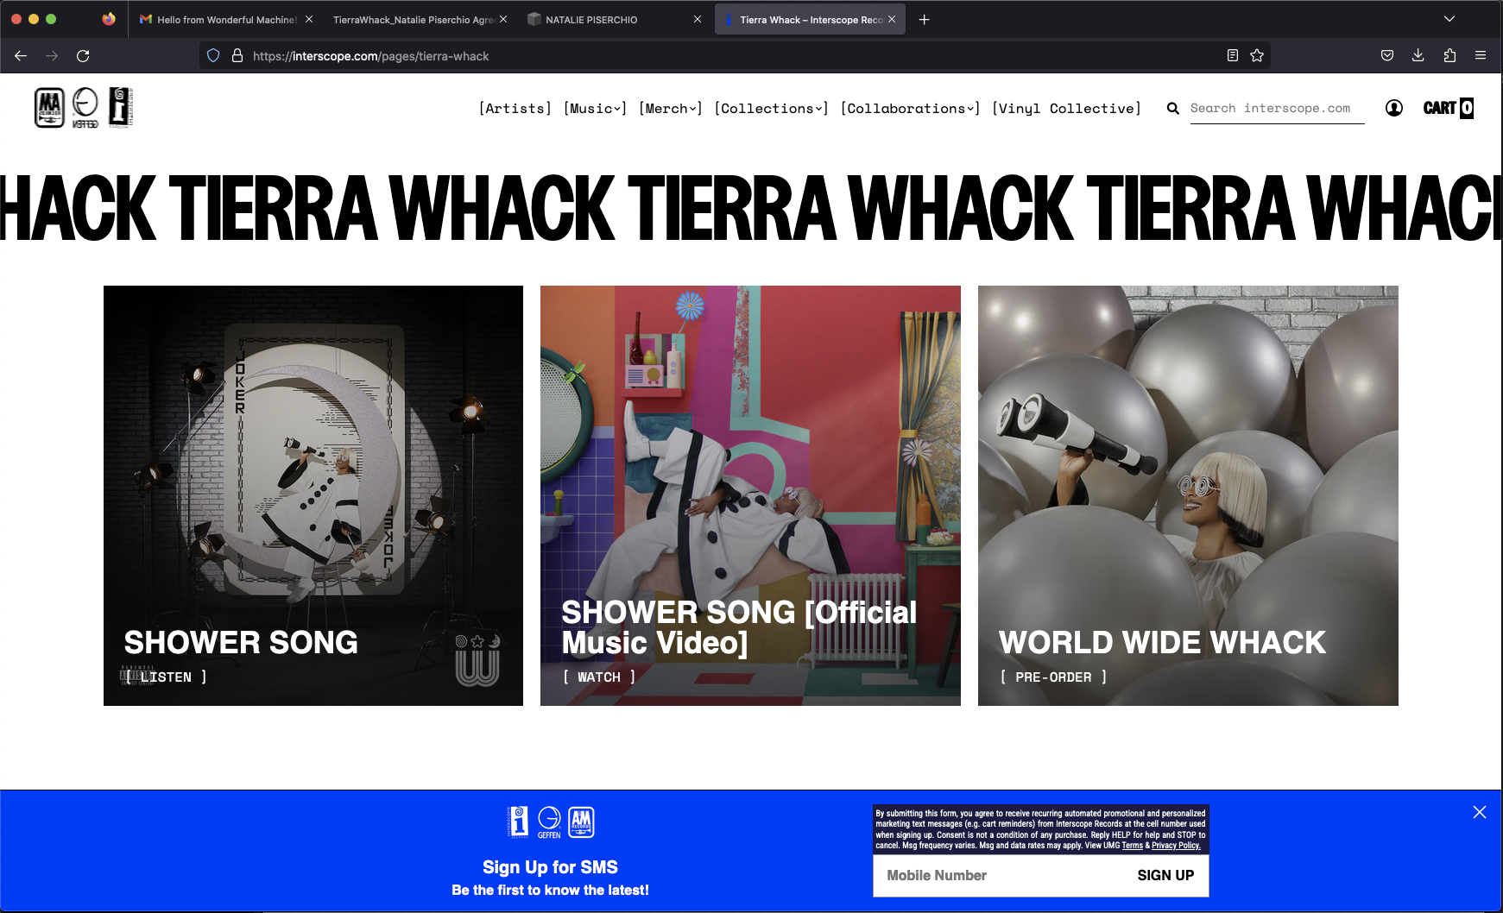The image size is (1503, 913).
Task: Open a new tab with the plus icon
Action: 924,19
